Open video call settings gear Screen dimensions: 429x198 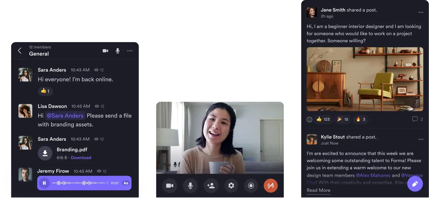pyautogui.click(x=231, y=186)
